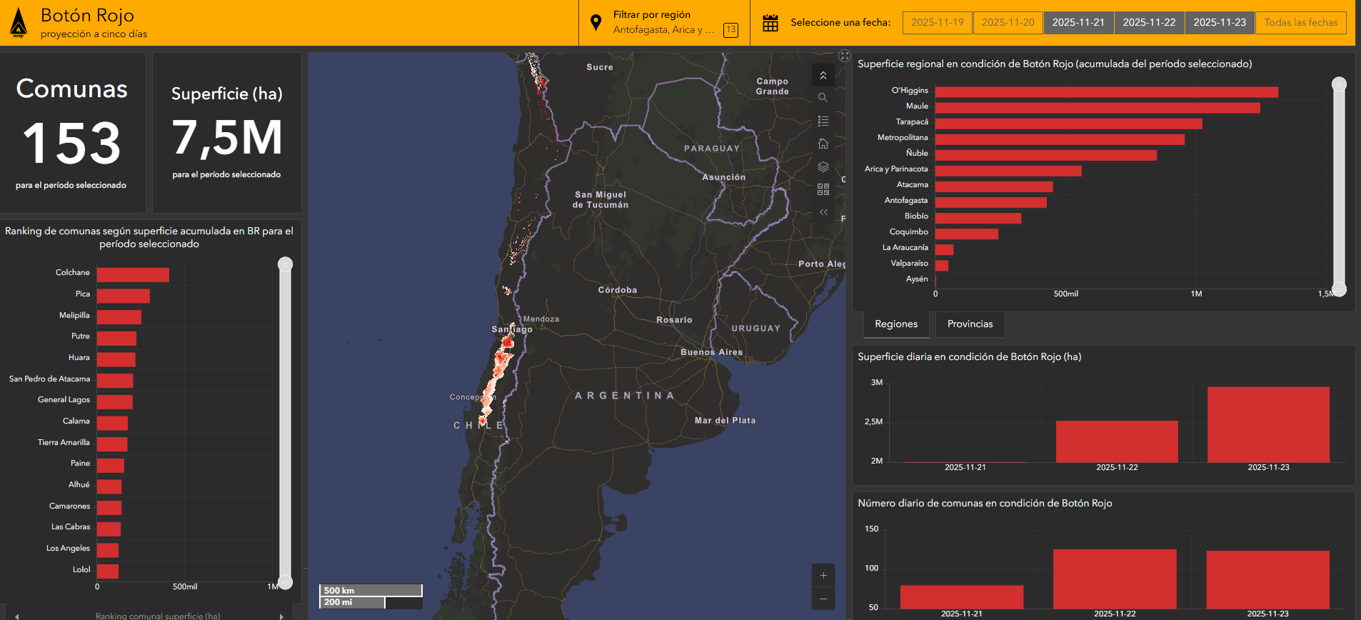Click the 2025-11-23 daily surface bar
This screenshot has width=1361, height=620.
pyautogui.click(x=1268, y=424)
